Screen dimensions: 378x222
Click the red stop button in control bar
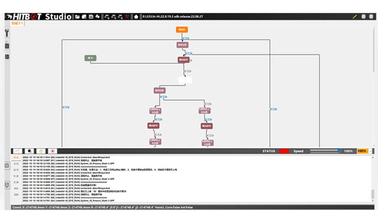point(52,151)
